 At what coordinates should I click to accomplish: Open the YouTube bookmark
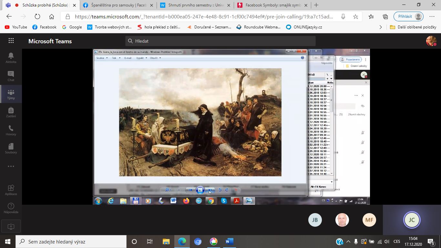(x=16, y=27)
